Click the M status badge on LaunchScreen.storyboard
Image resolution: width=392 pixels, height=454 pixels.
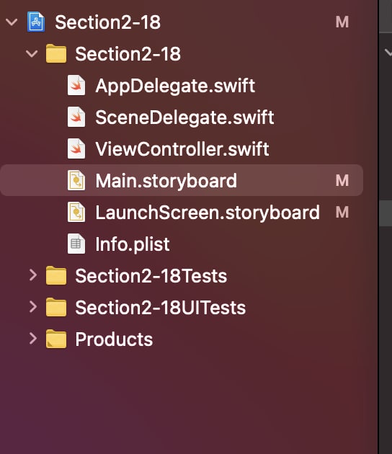[x=342, y=213]
